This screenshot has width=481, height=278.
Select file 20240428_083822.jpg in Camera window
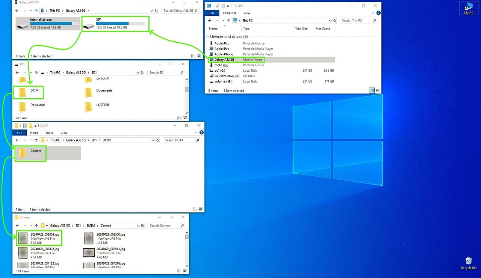point(39,253)
